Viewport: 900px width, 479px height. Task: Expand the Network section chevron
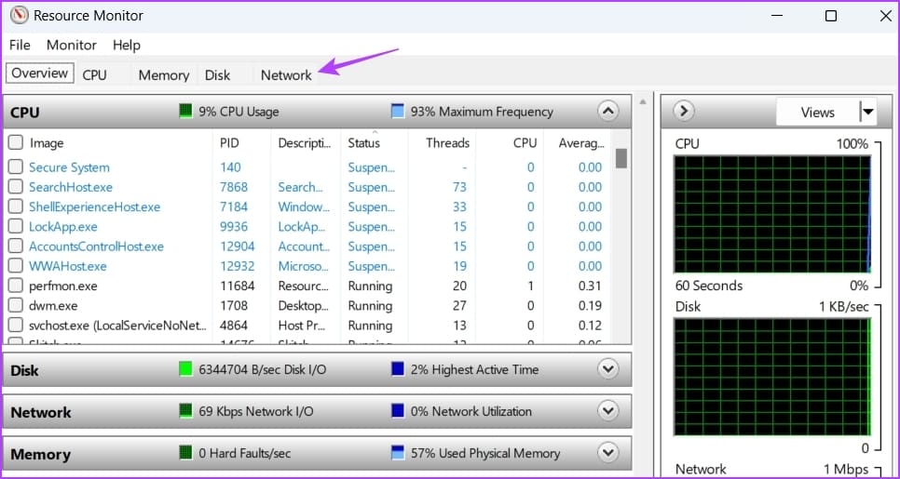tap(607, 410)
